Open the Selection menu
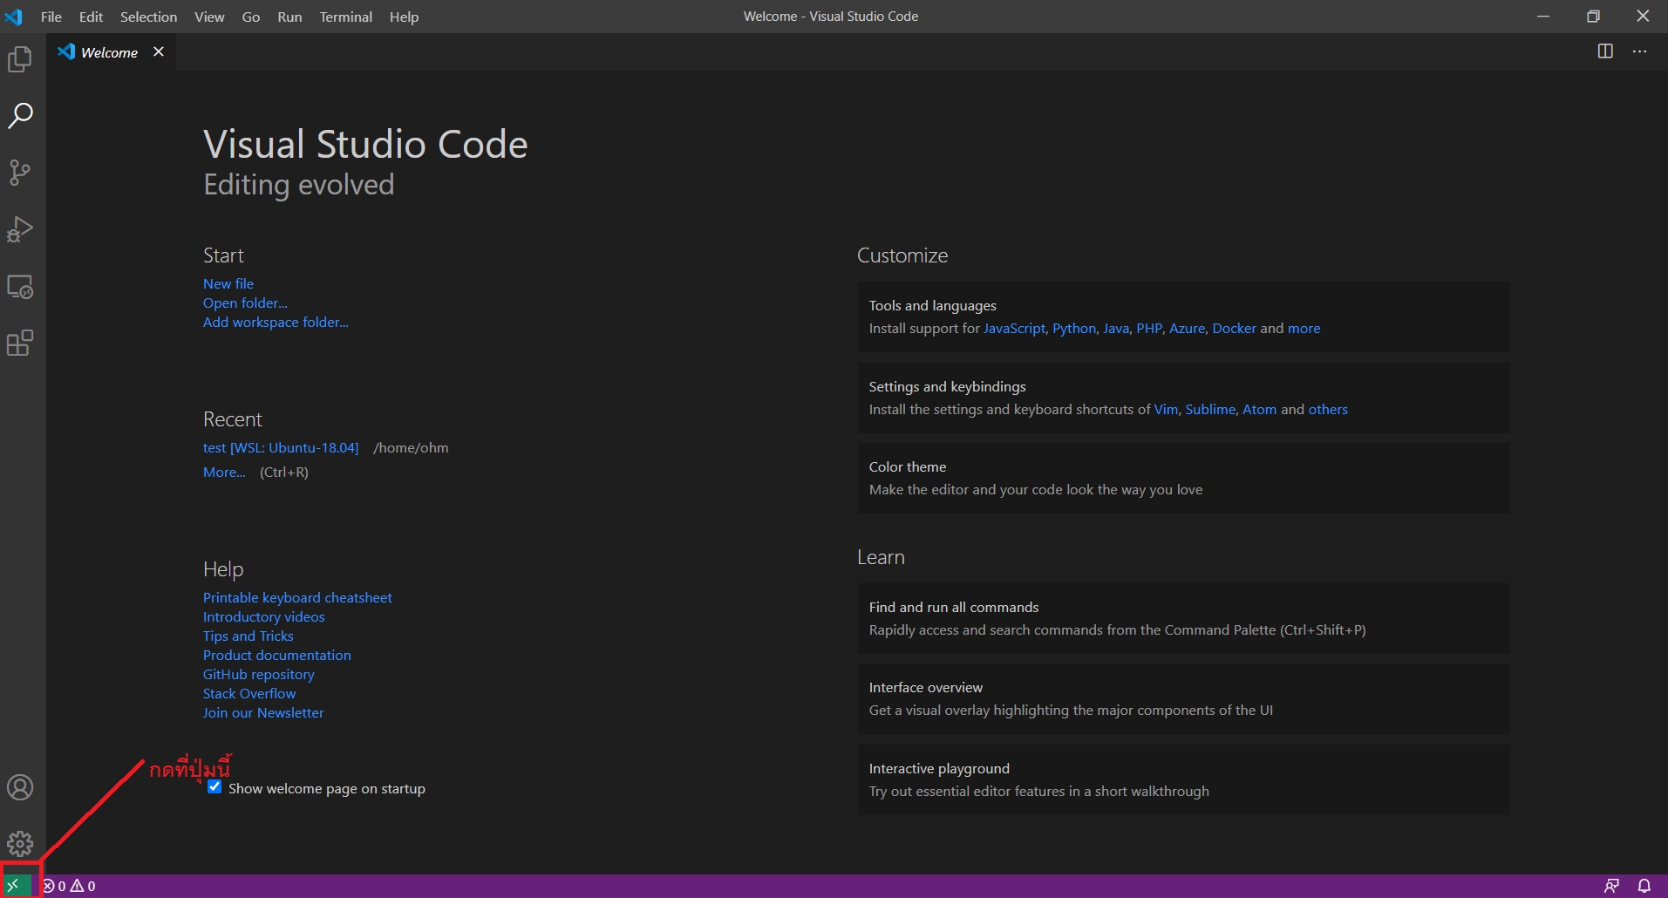 tap(148, 17)
